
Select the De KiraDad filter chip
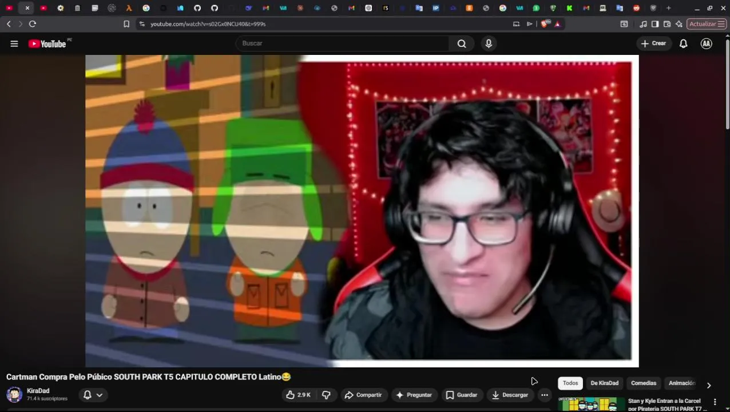click(605, 383)
